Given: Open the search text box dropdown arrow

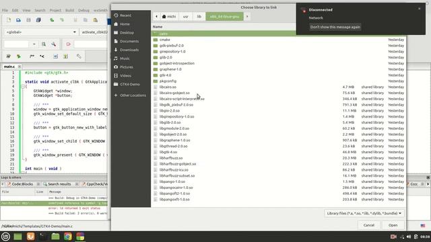Looking at the screenshot, I should [34, 44].
